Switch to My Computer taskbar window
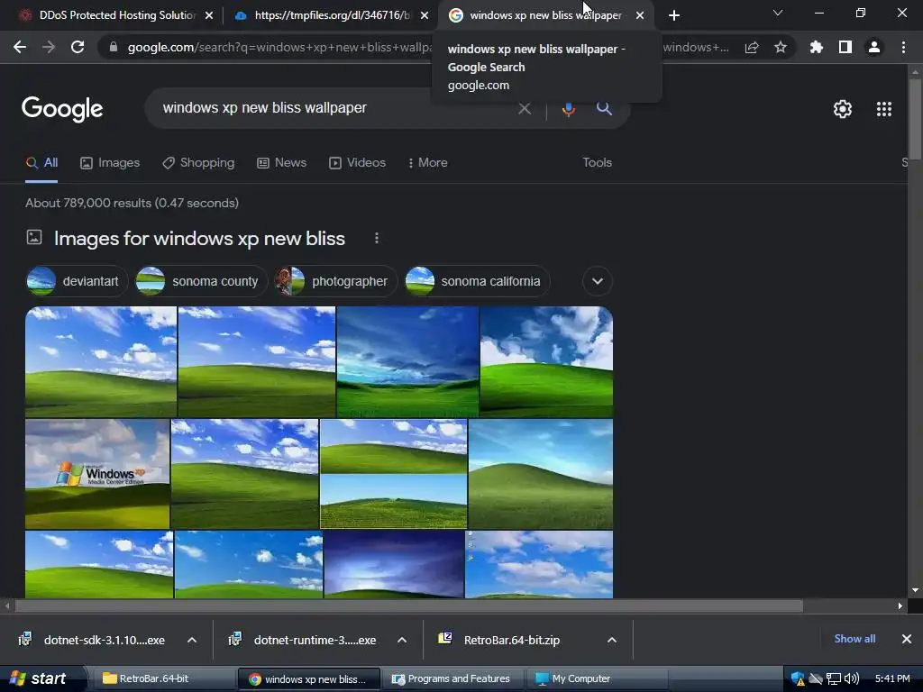 tap(597, 678)
